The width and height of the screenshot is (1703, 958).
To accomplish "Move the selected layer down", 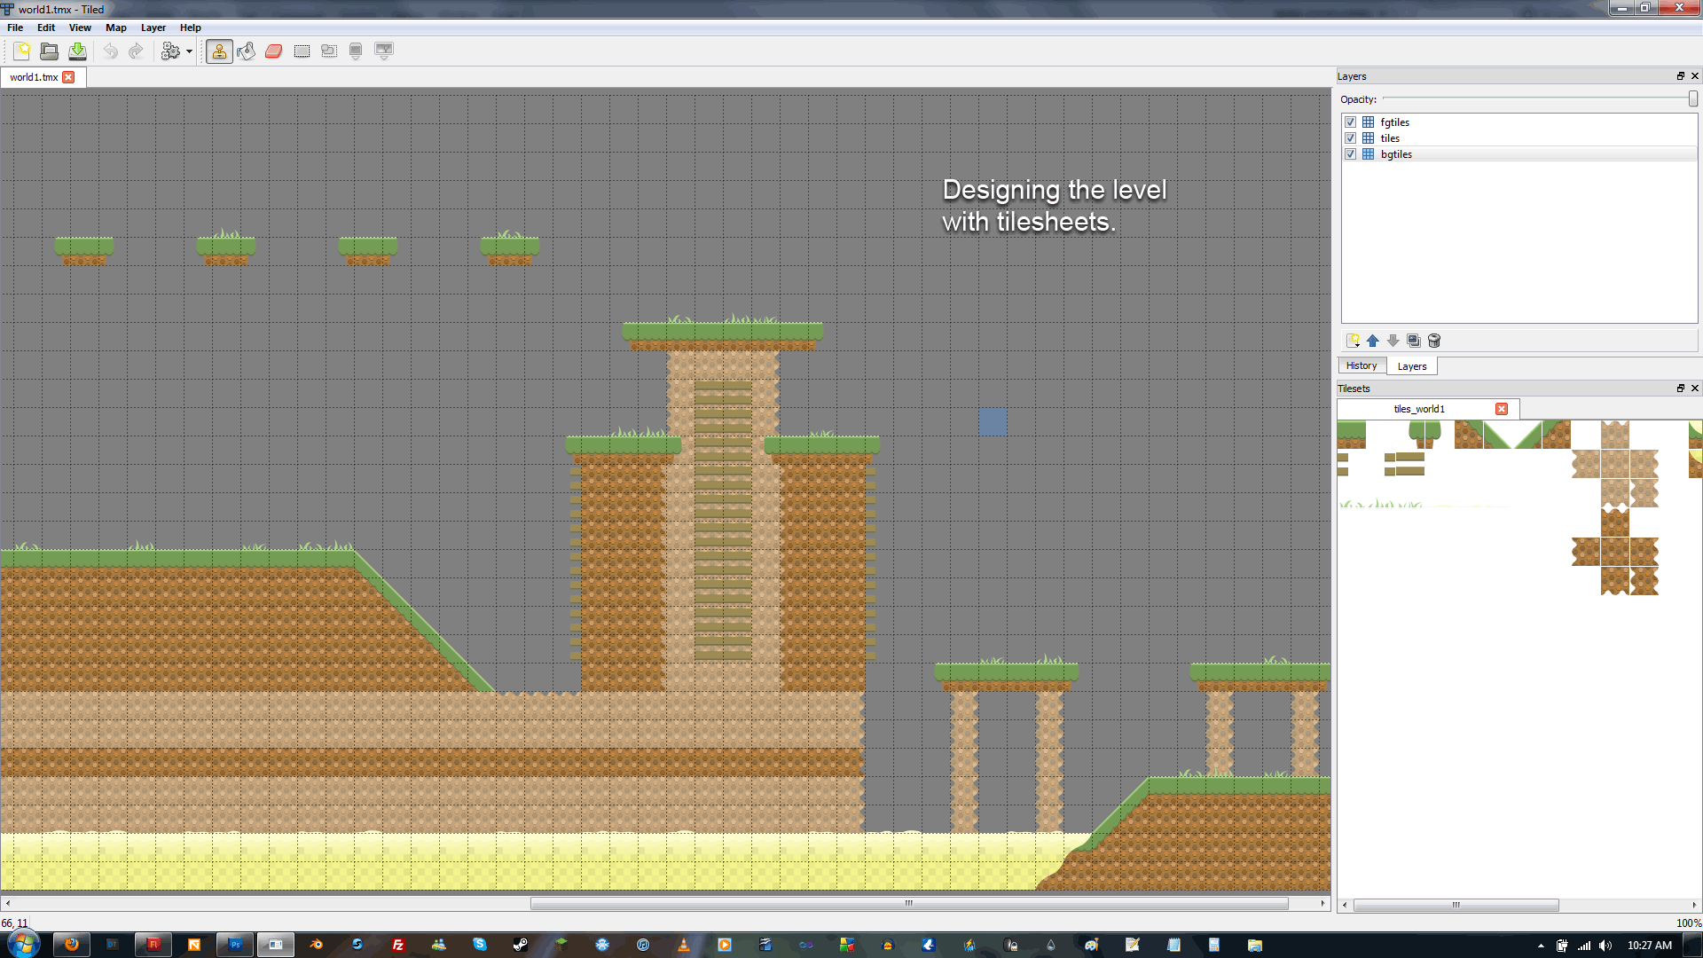I will [x=1393, y=341].
